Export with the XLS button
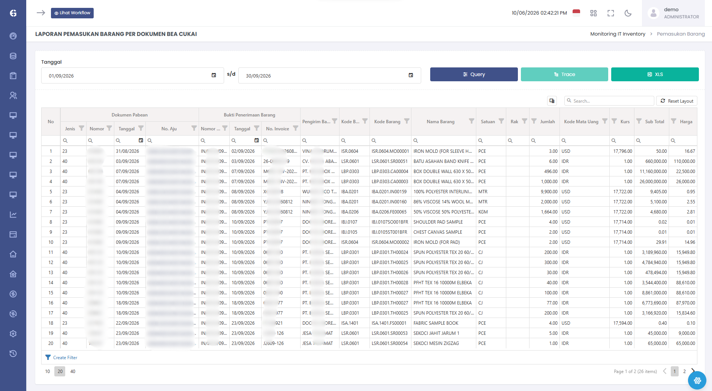Image resolution: width=712 pixels, height=391 pixels. [x=655, y=74]
